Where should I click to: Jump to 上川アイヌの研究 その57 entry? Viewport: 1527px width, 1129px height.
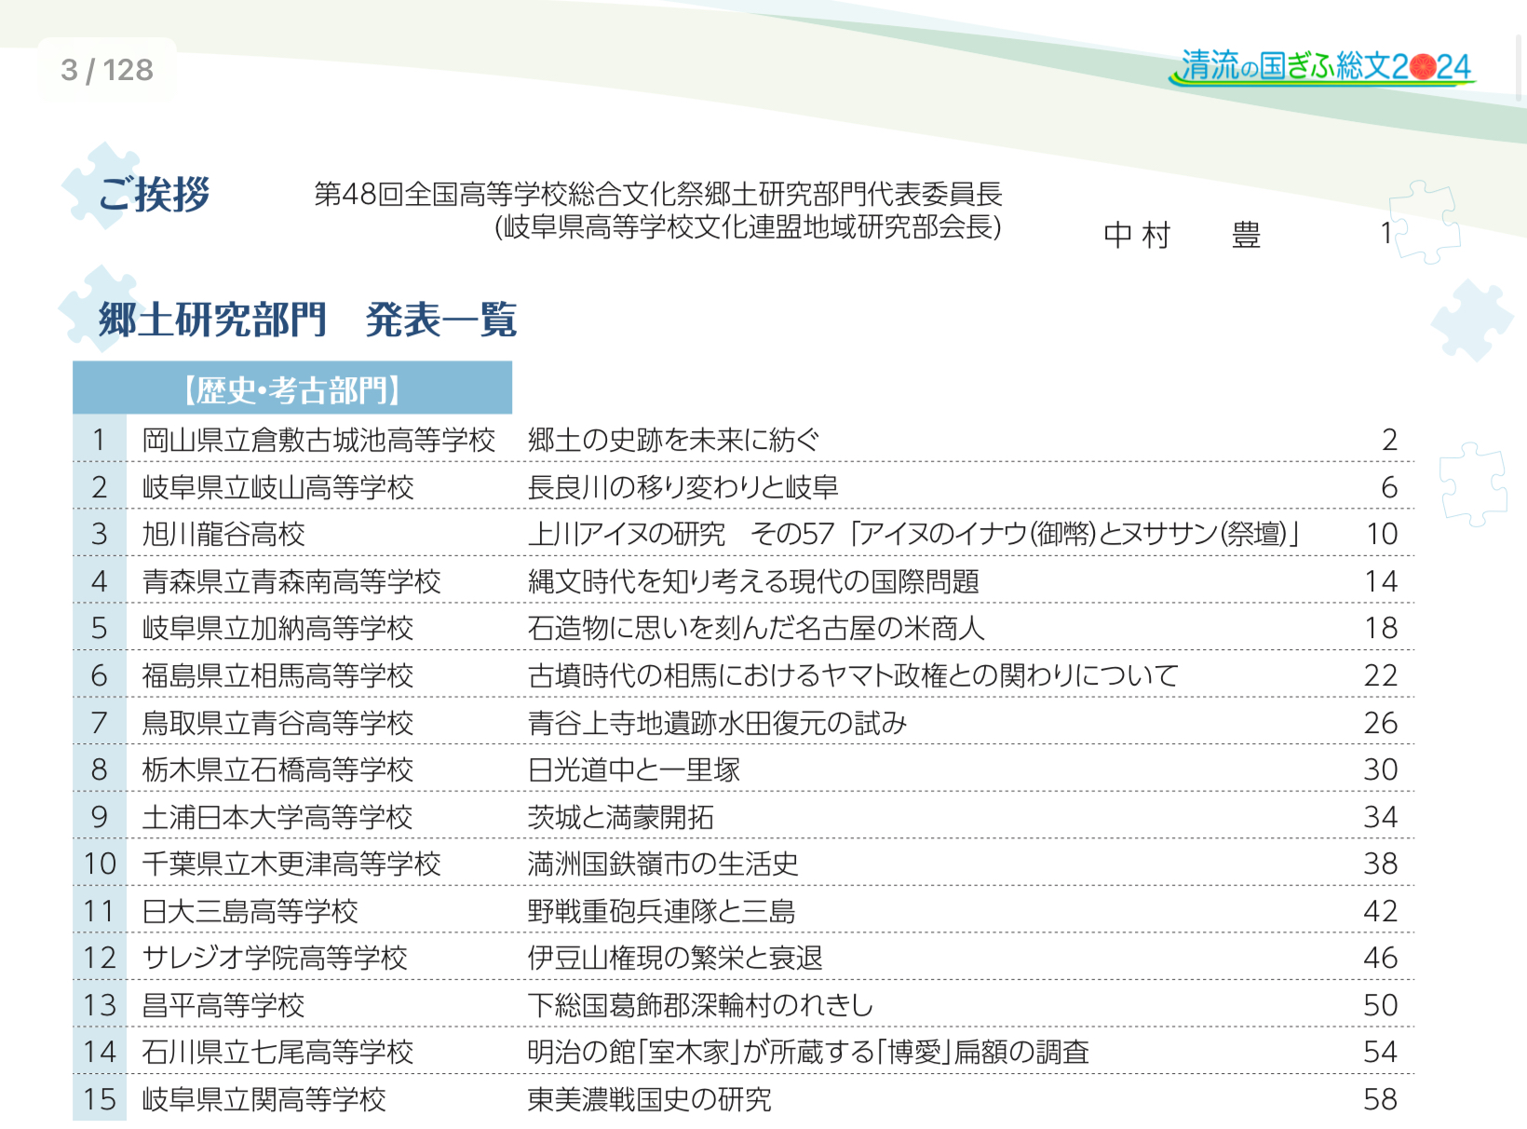coord(912,534)
